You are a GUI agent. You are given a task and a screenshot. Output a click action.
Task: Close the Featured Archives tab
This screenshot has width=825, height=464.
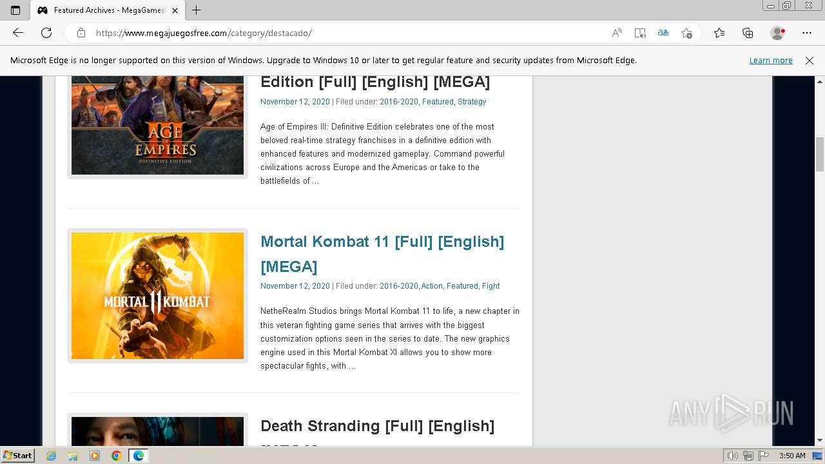click(x=175, y=10)
